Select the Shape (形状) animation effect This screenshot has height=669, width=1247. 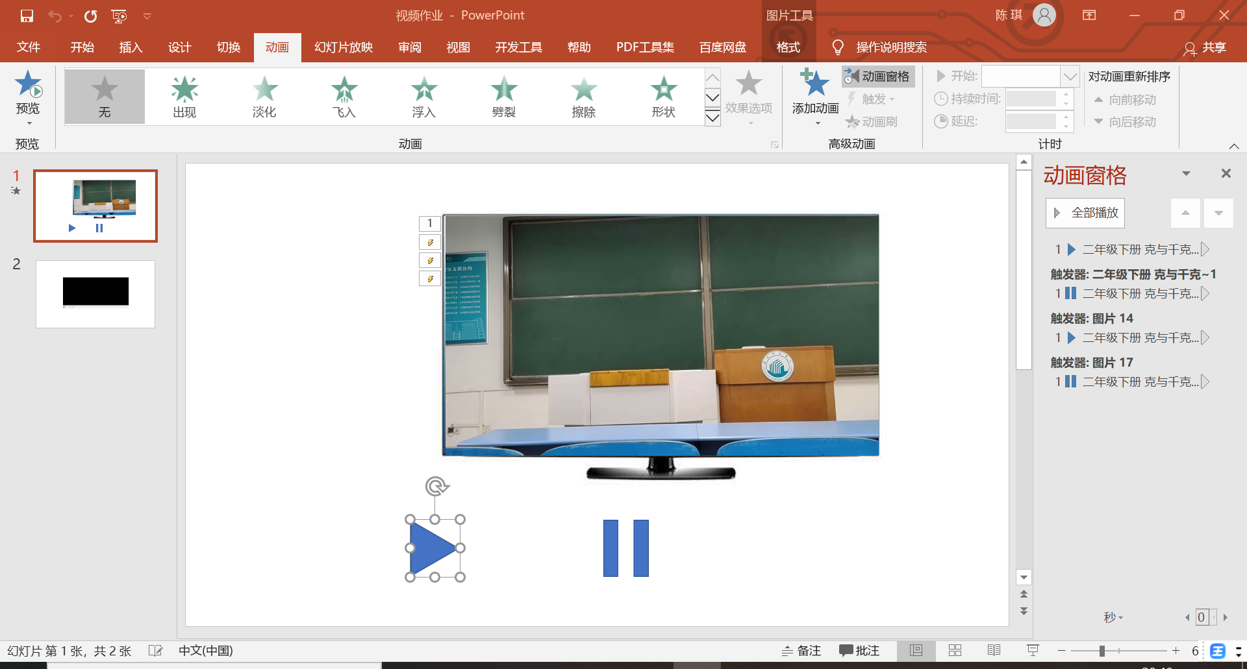coord(664,97)
